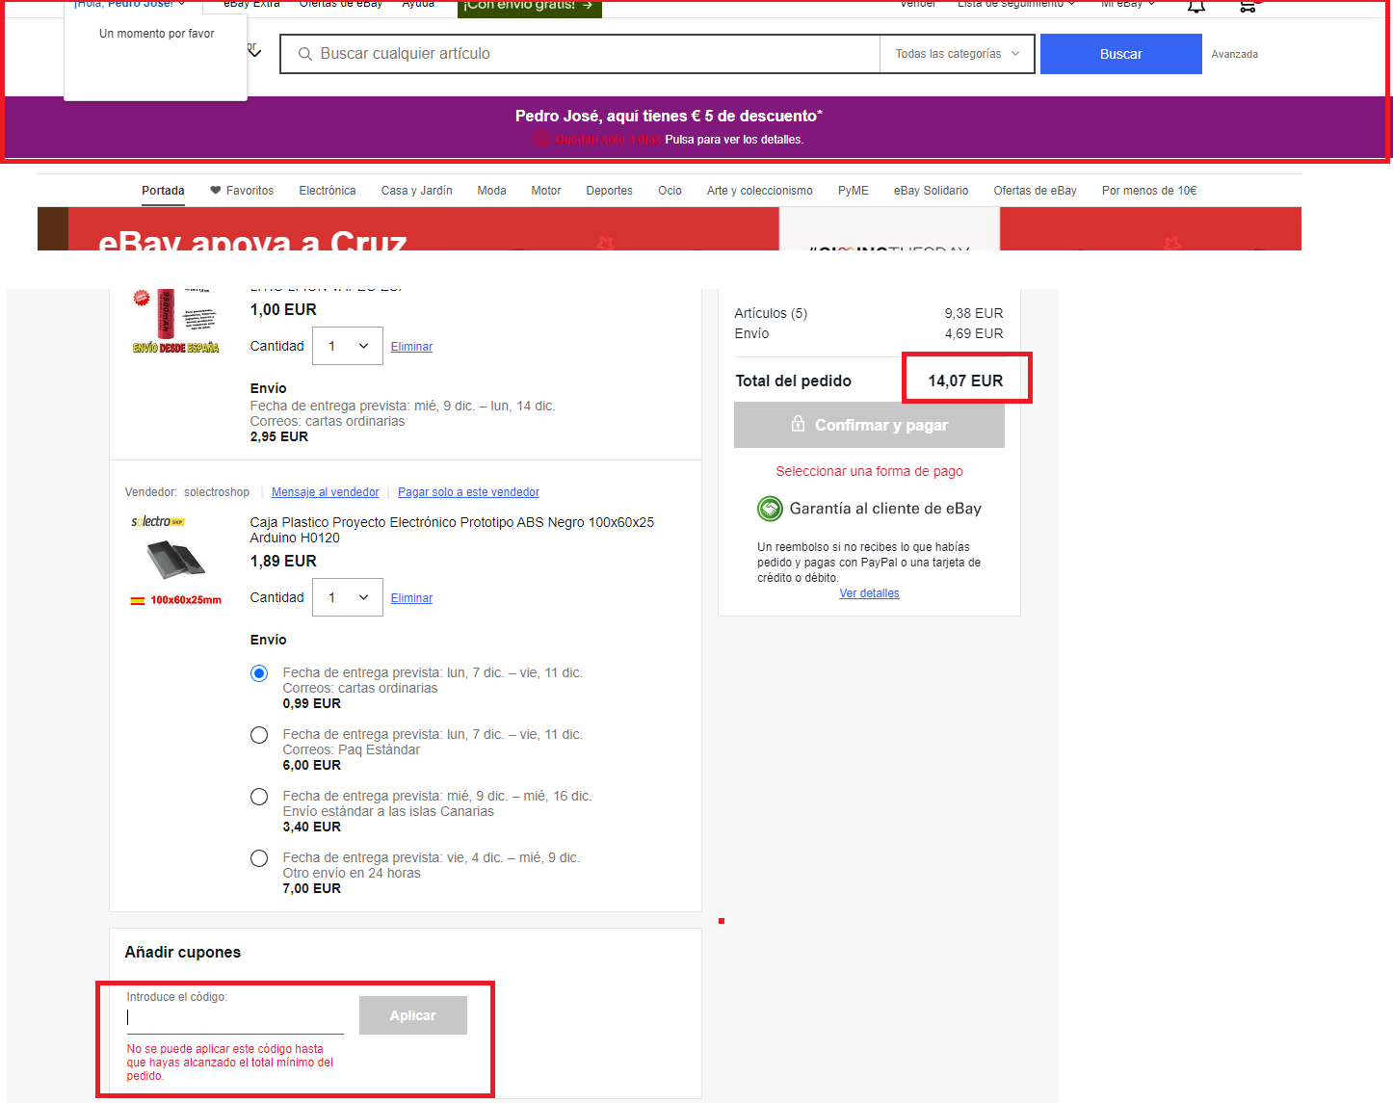Open the shopping cart icon
Viewport: 1393px width, 1103px height.
click(1248, 7)
